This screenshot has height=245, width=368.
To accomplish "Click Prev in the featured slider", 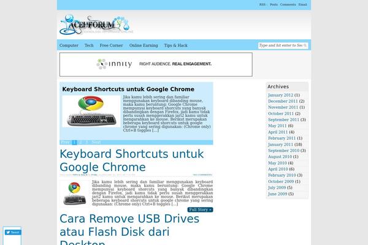I will tap(65, 142).
